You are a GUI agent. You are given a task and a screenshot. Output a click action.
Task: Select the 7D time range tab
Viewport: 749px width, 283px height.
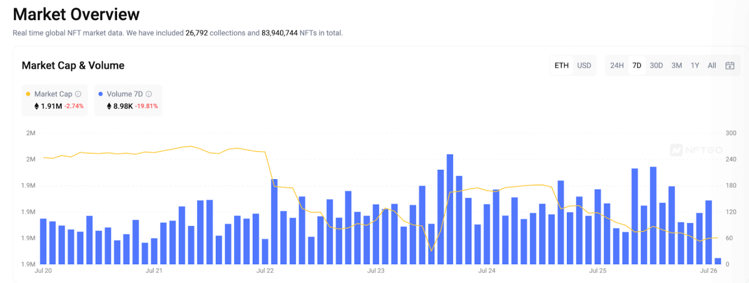pyautogui.click(x=637, y=65)
